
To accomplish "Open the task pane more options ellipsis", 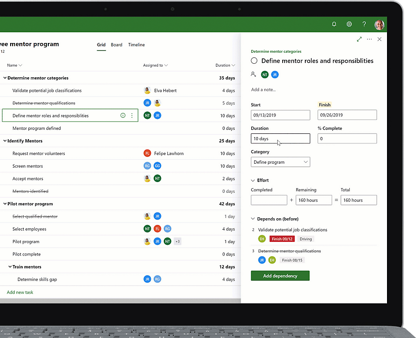I will click(x=370, y=39).
